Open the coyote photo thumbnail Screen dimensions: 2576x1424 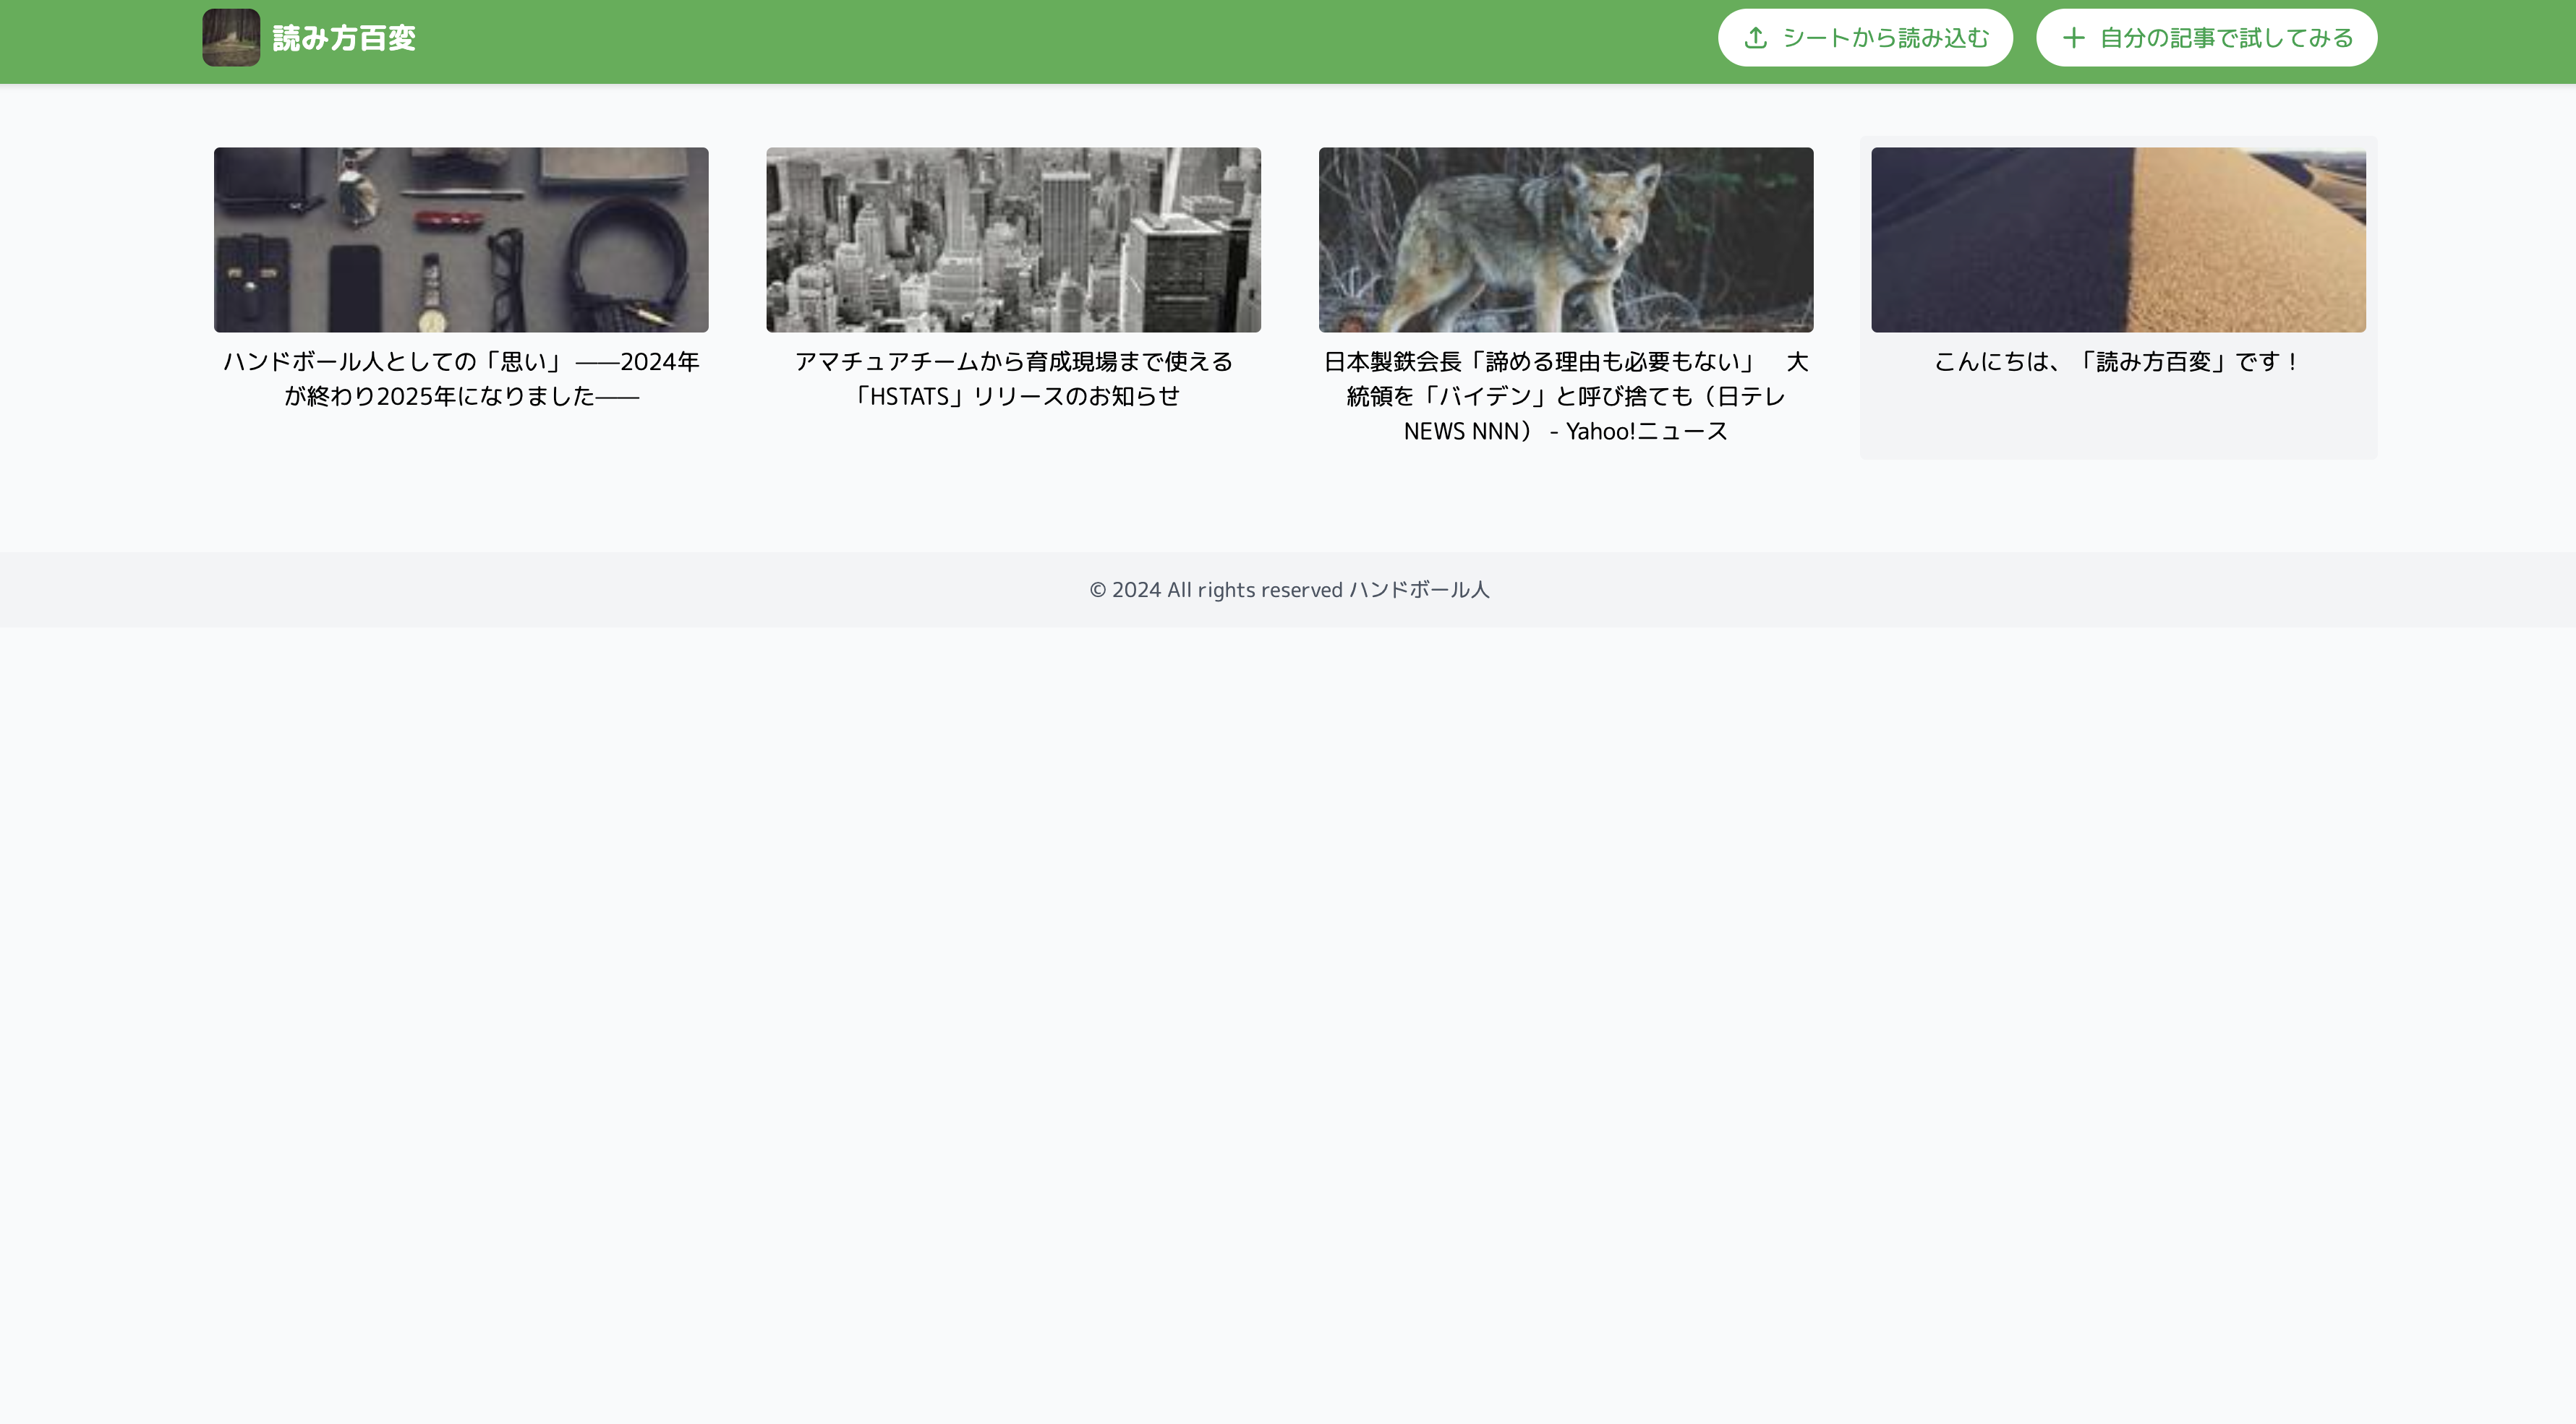click(x=1565, y=240)
